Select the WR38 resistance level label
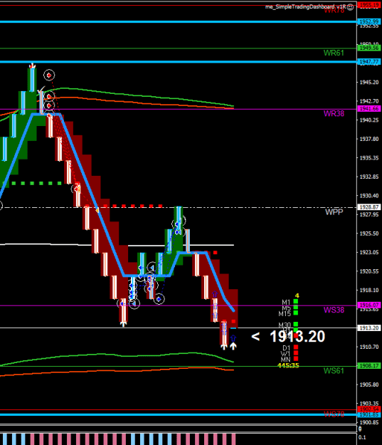Image resolution: width=382 pixels, height=445 pixels. pos(334,113)
